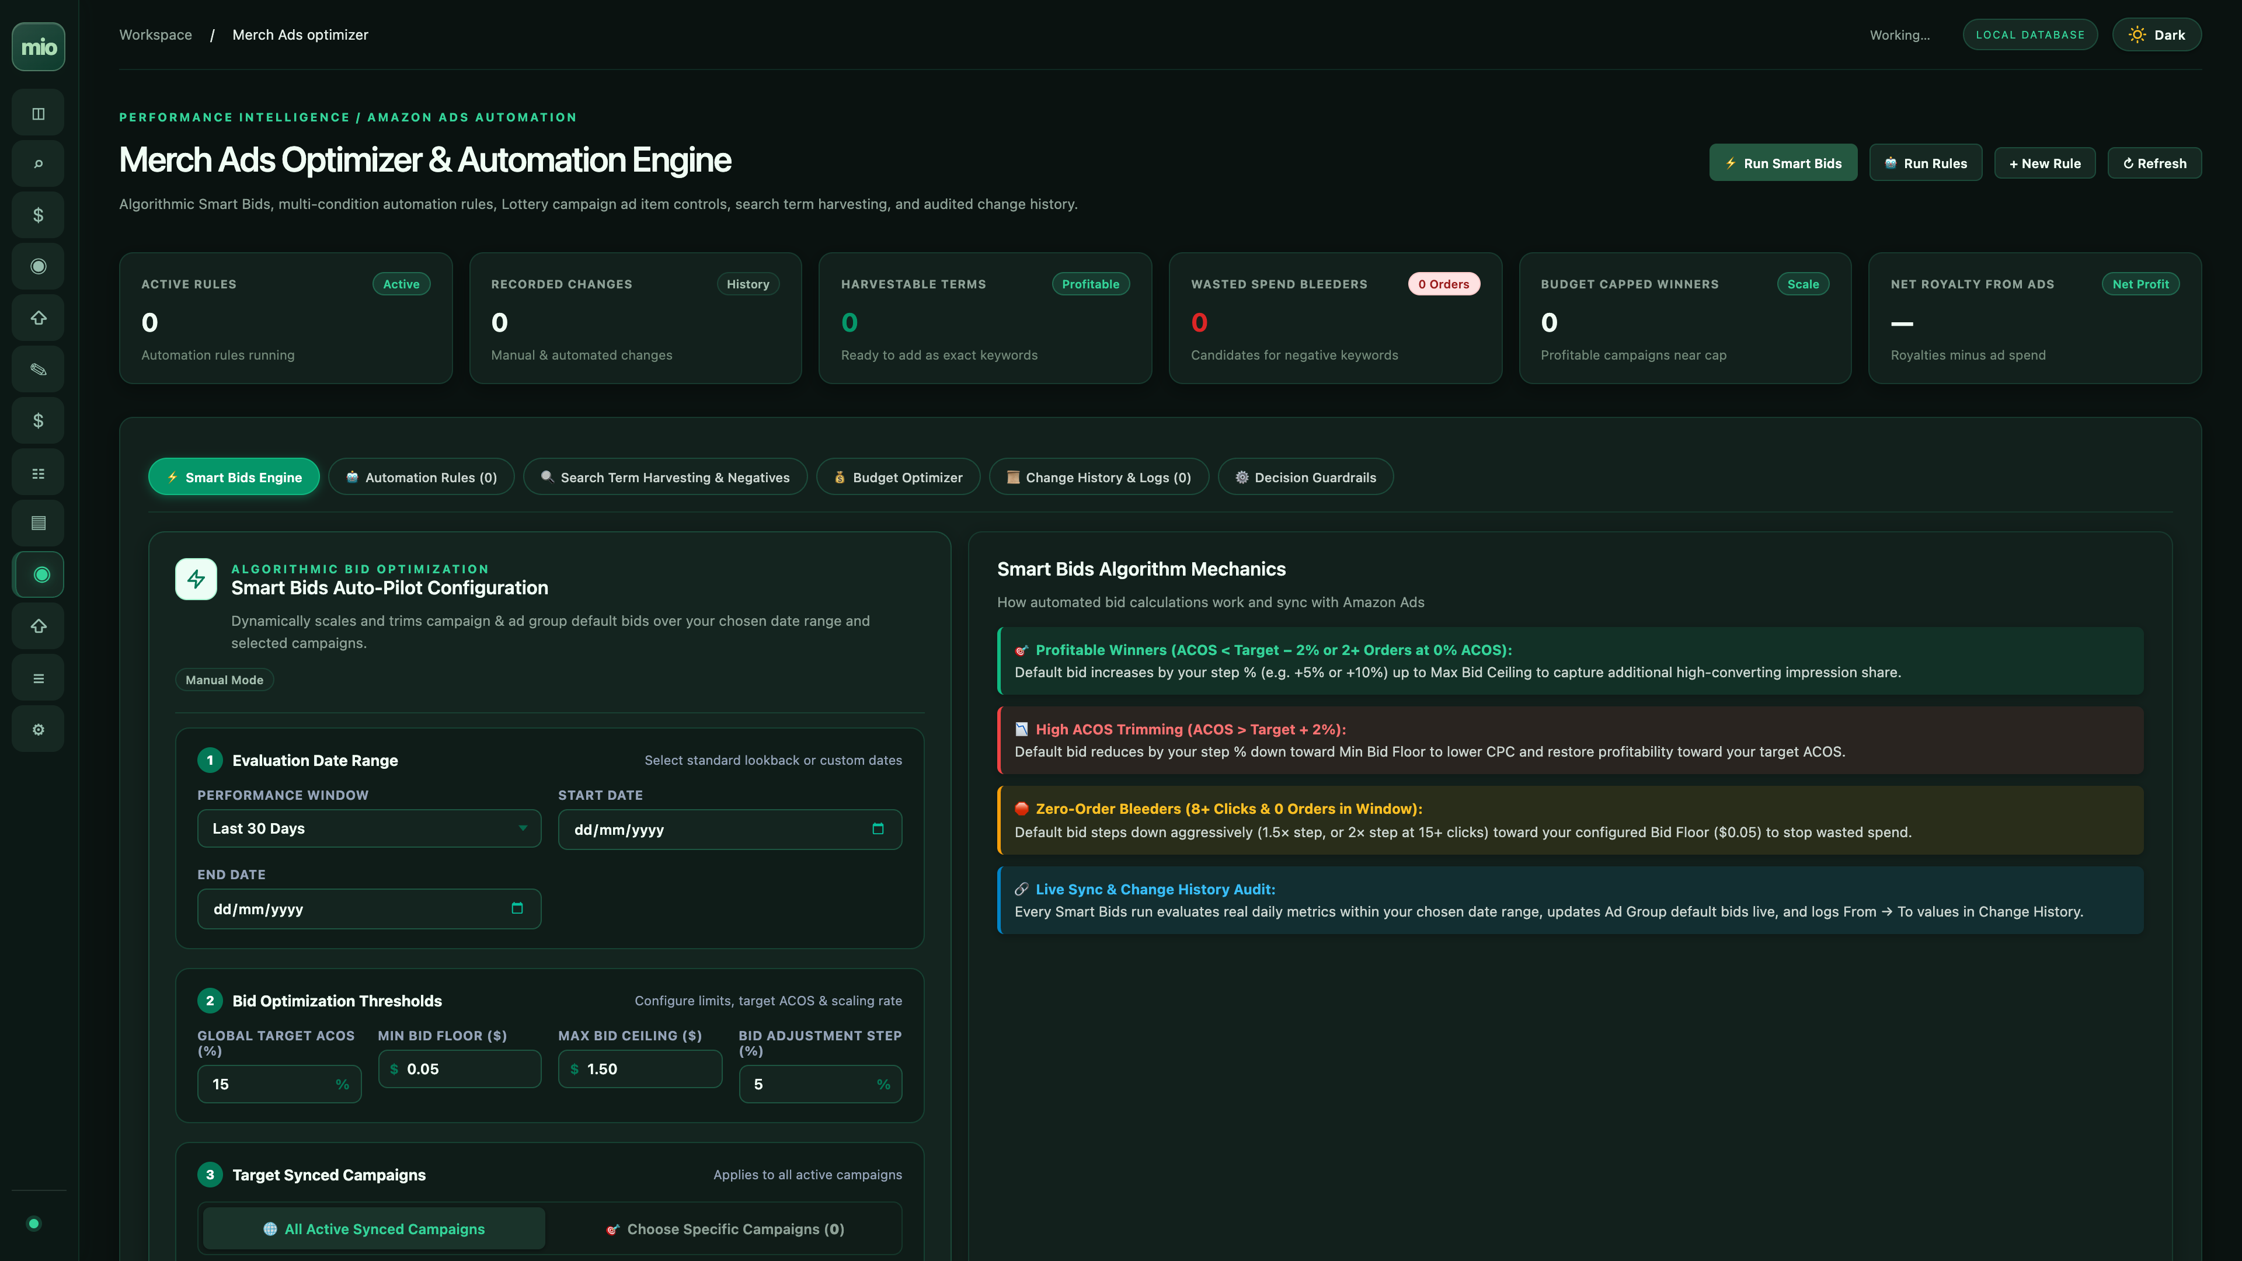Click the Smart Bids Algorithm Mechanics title
This screenshot has height=1261, width=2242.
(1141, 569)
